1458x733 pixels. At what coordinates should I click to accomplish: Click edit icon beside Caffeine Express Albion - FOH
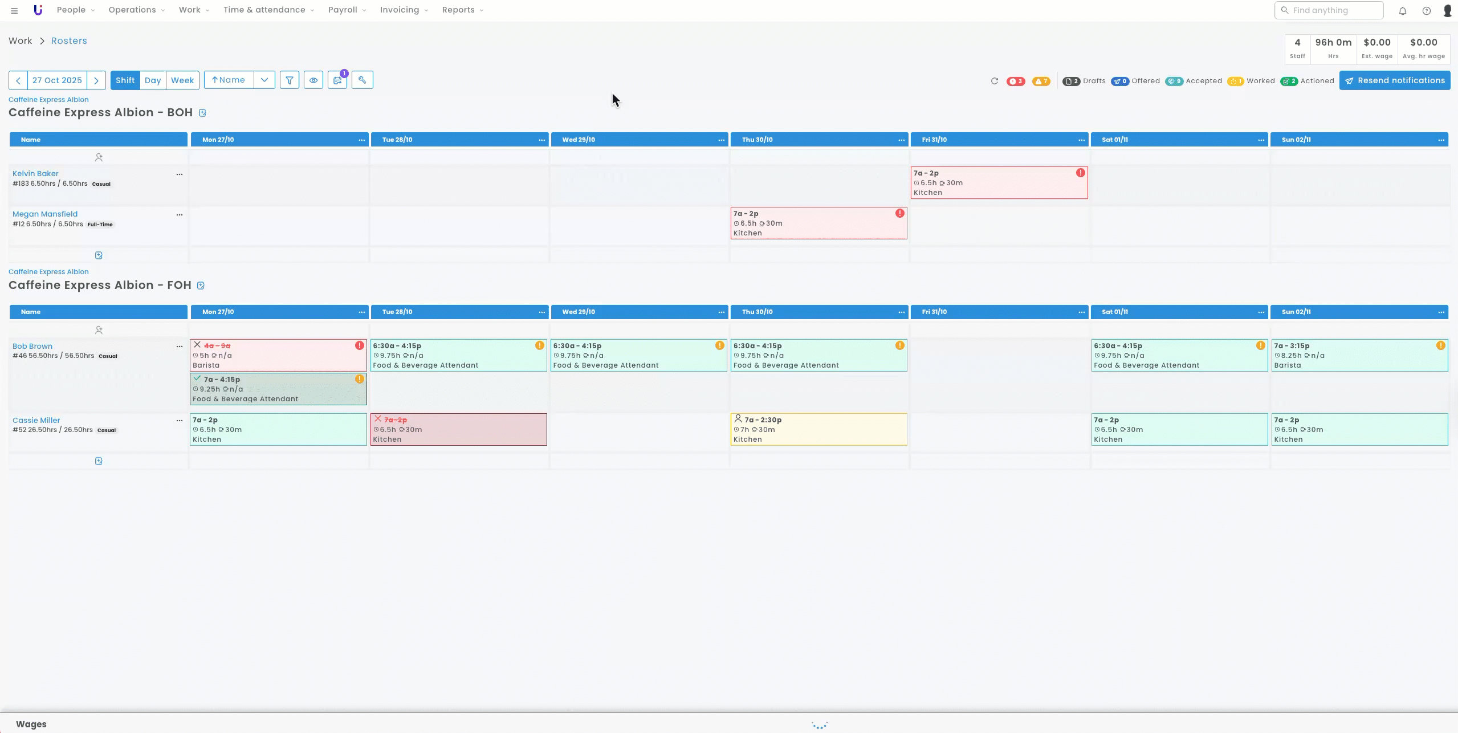pyautogui.click(x=201, y=286)
